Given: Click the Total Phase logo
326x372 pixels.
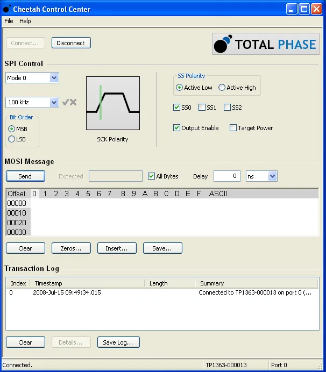Looking at the screenshot, I should 265,44.
